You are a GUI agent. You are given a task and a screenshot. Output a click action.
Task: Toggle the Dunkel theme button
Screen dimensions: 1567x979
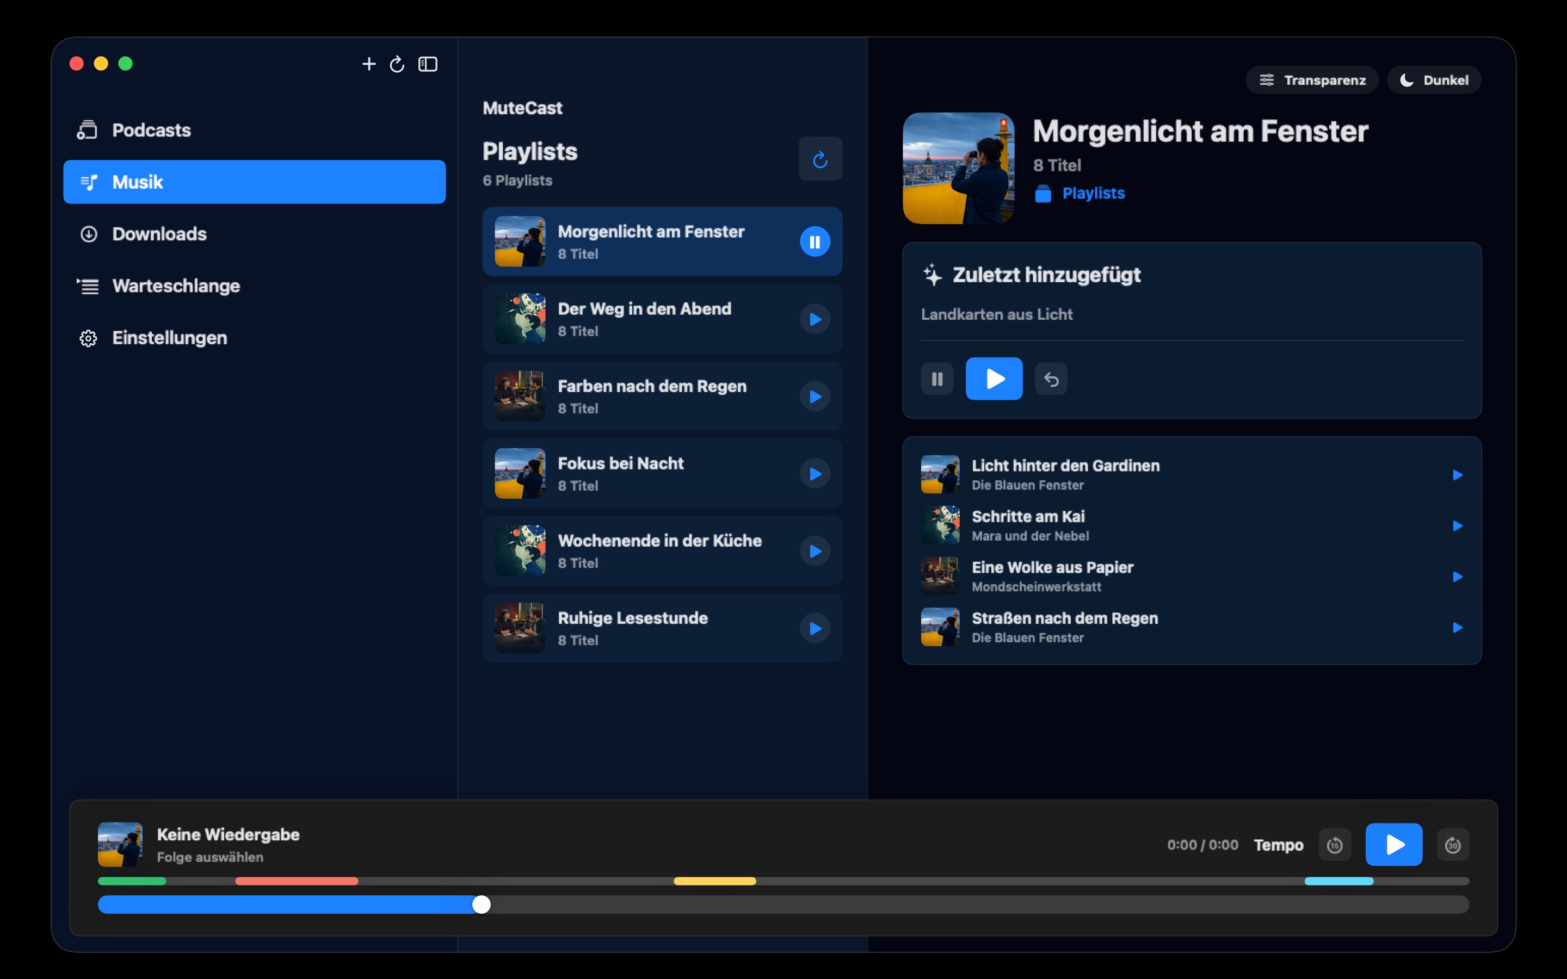tap(1434, 79)
